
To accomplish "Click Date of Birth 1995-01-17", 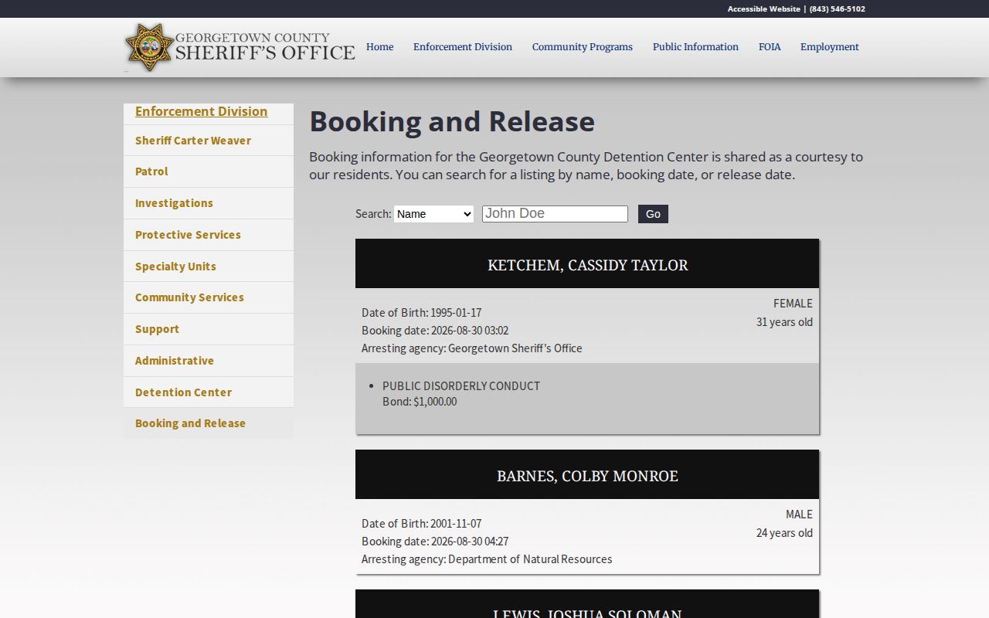I will click(421, 313).
